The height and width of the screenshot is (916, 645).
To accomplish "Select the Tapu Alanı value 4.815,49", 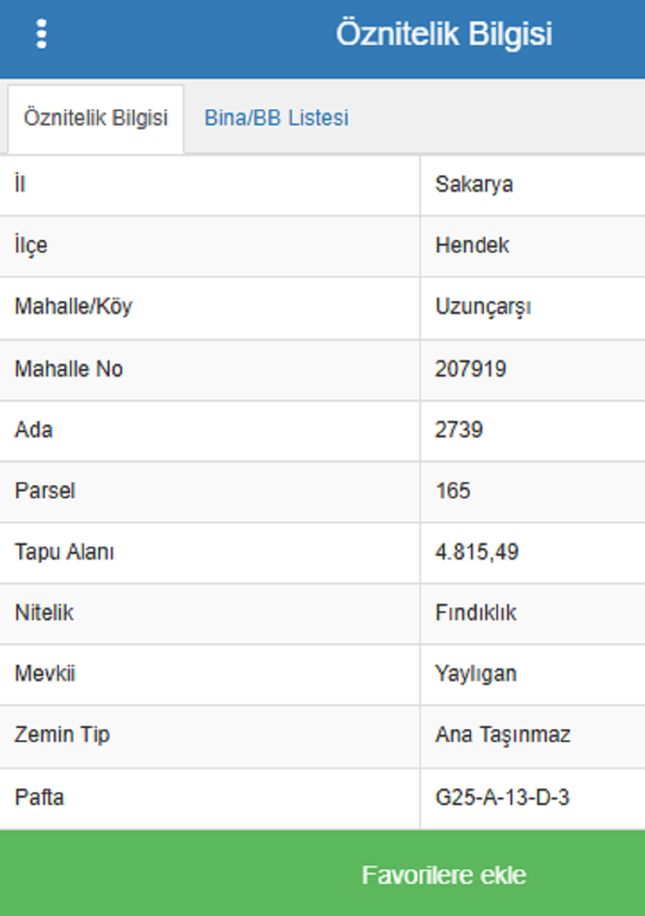I will tap(477, 552).
